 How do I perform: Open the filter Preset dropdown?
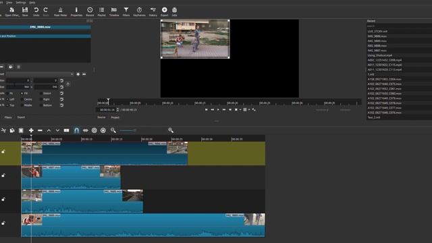click(40, 74)
